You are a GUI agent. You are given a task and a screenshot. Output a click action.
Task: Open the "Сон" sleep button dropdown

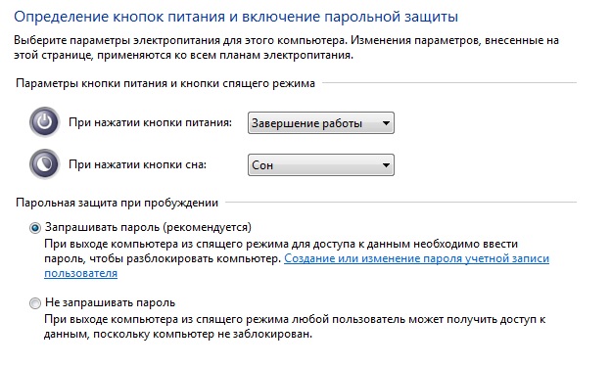pos(321,165)
